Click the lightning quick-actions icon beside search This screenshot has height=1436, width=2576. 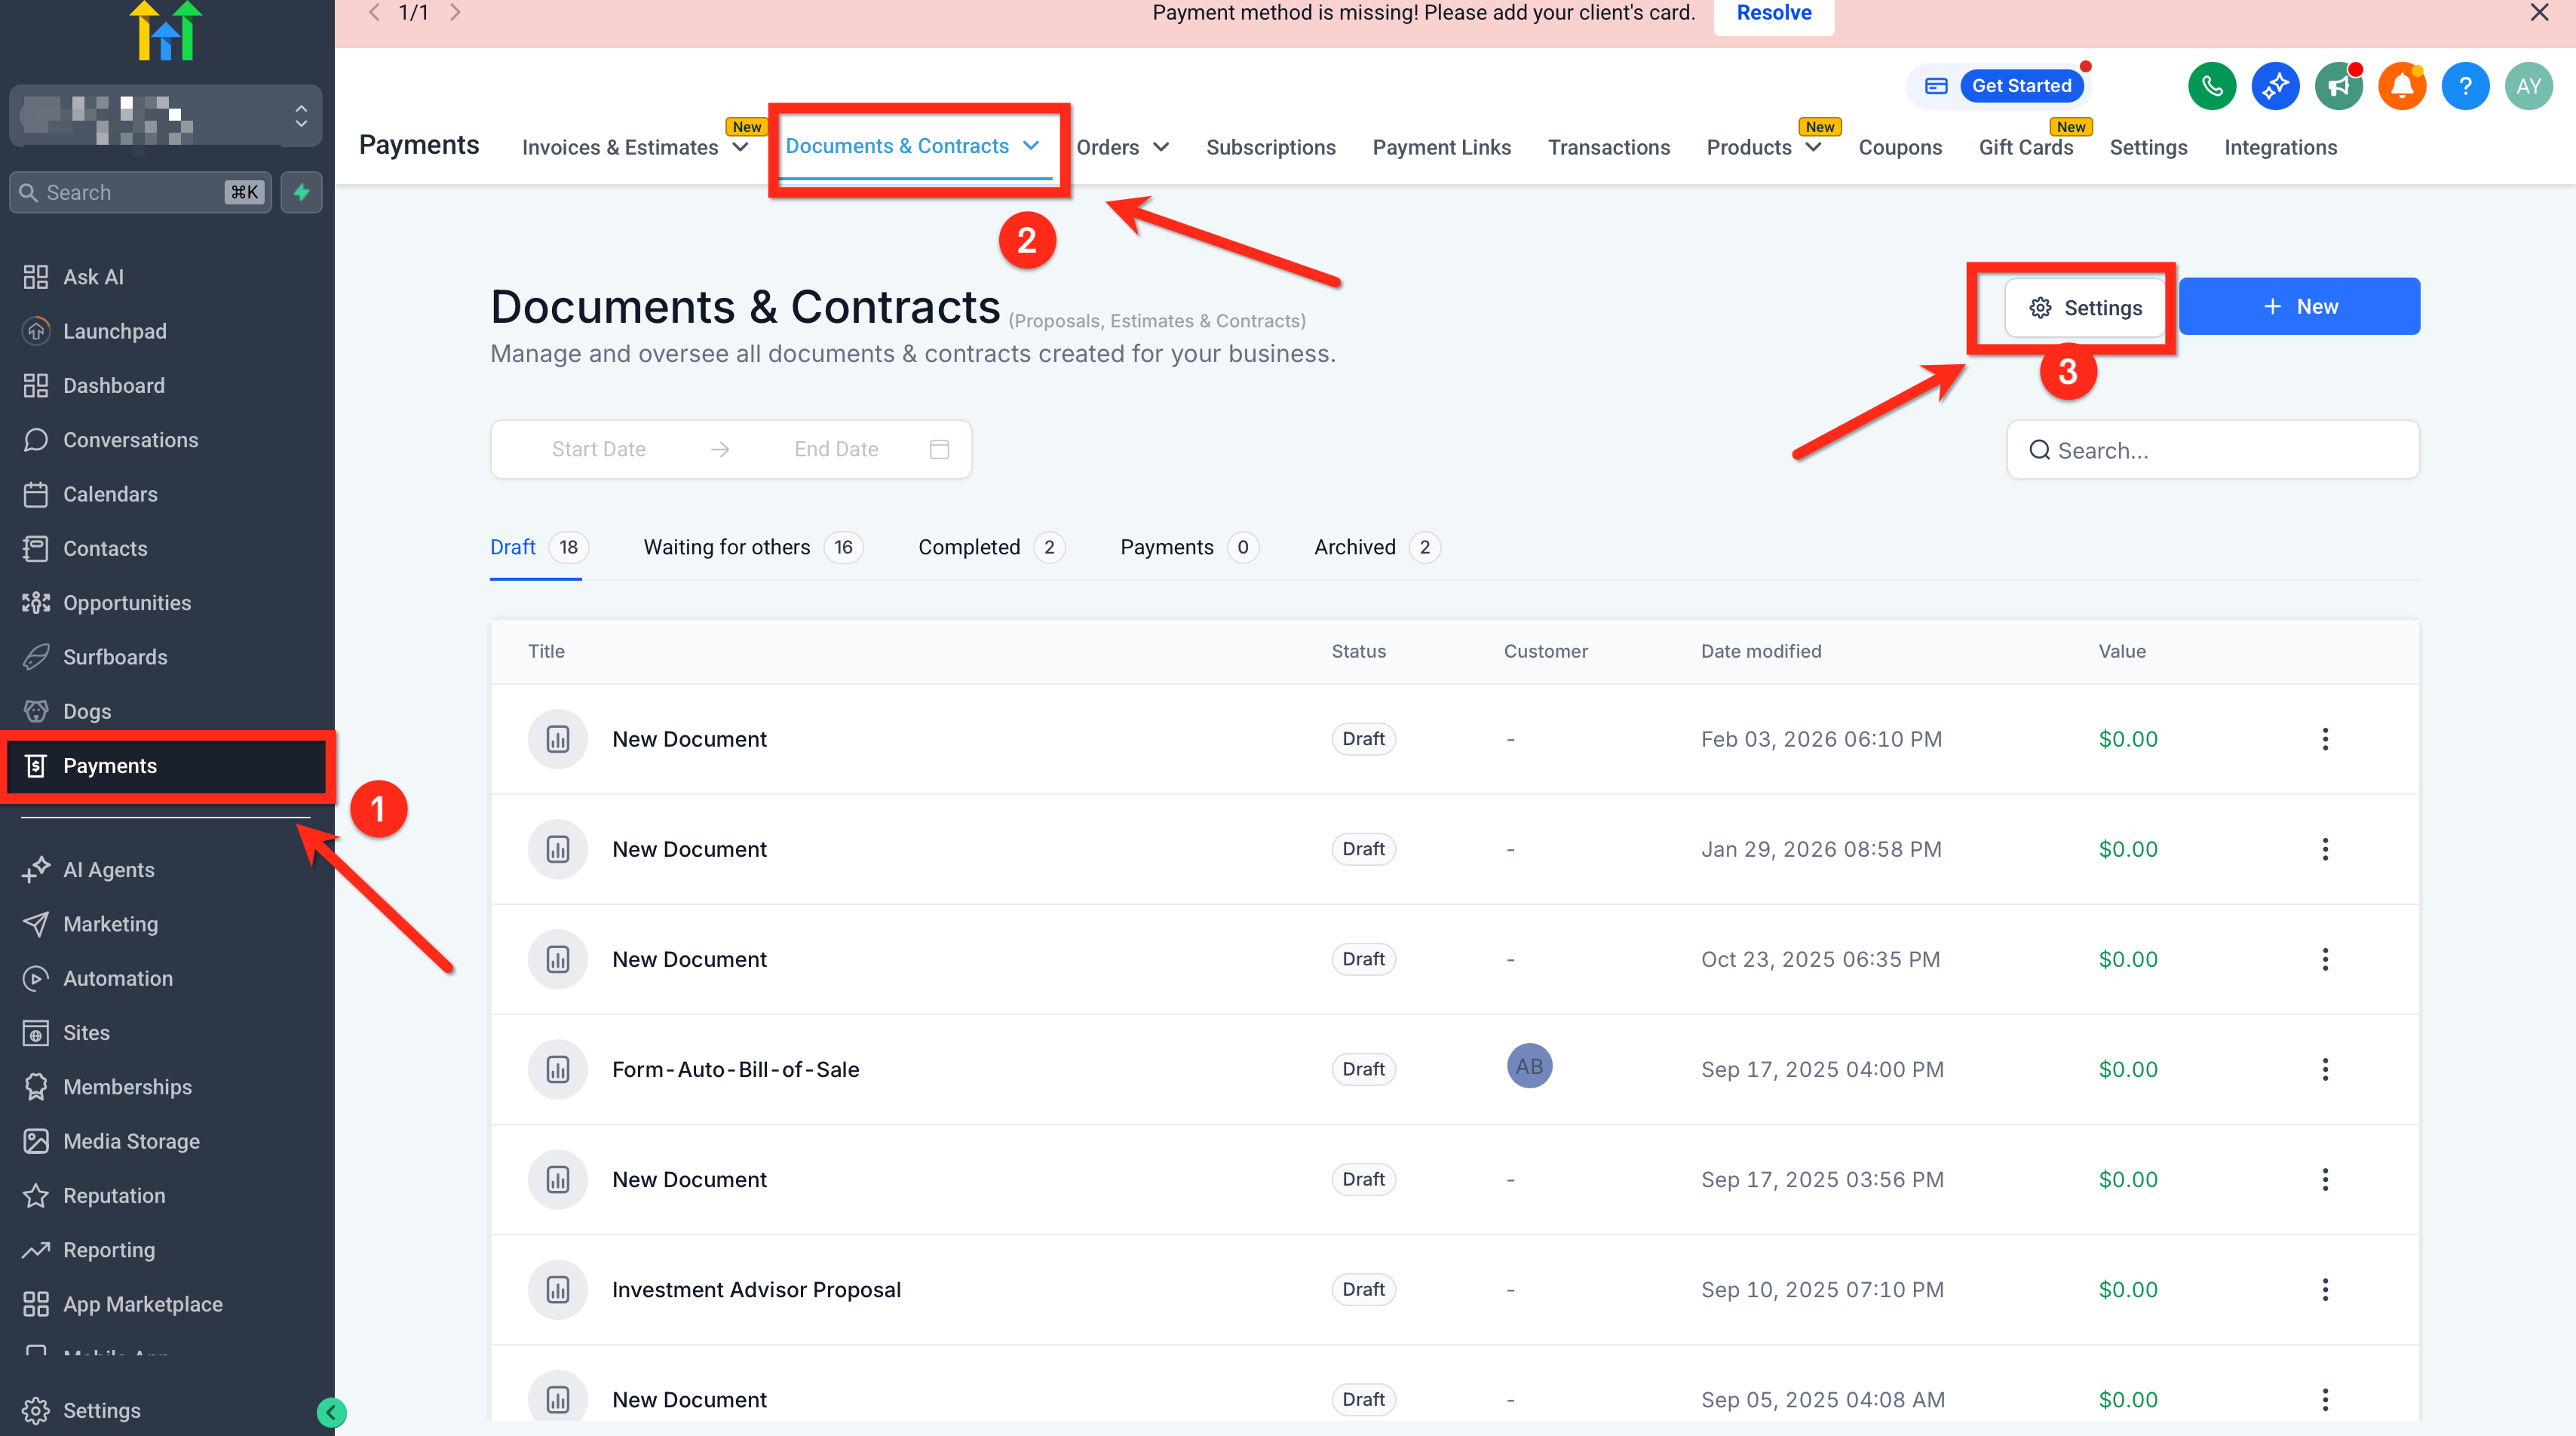click(x=301, y=192)
